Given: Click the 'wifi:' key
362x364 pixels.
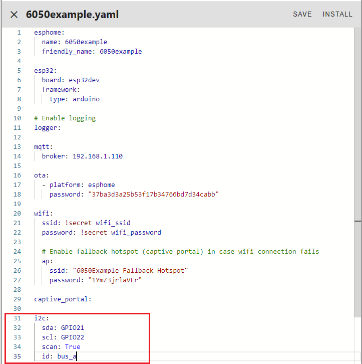Looking at the screenshot, I should tap(44, 213).
